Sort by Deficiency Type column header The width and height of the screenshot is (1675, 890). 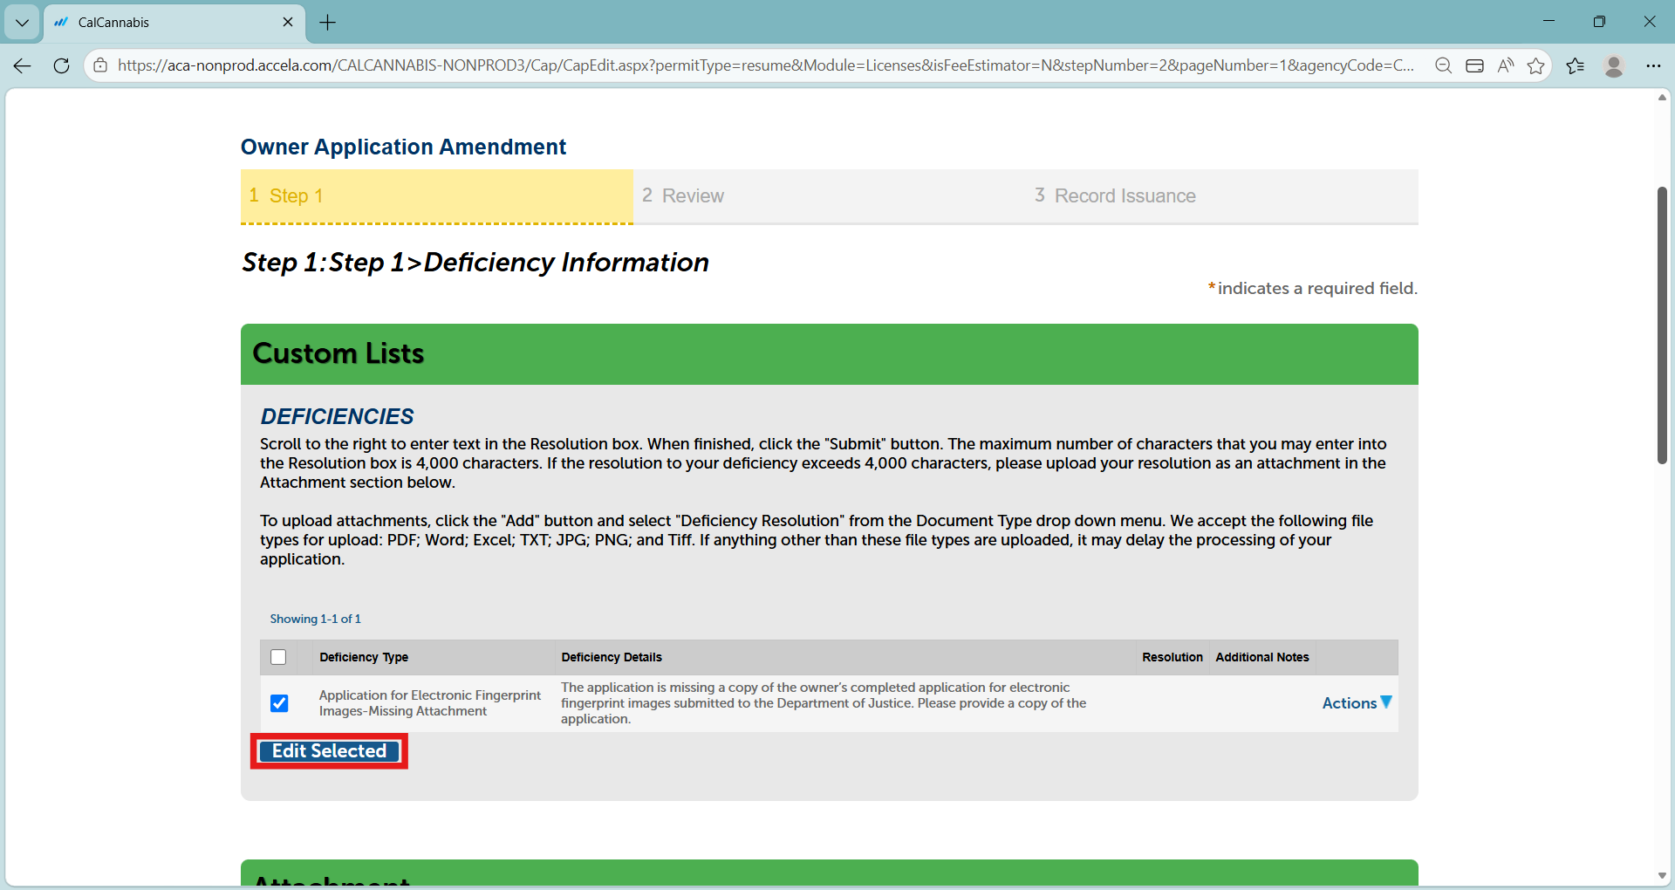click(364, 657)
